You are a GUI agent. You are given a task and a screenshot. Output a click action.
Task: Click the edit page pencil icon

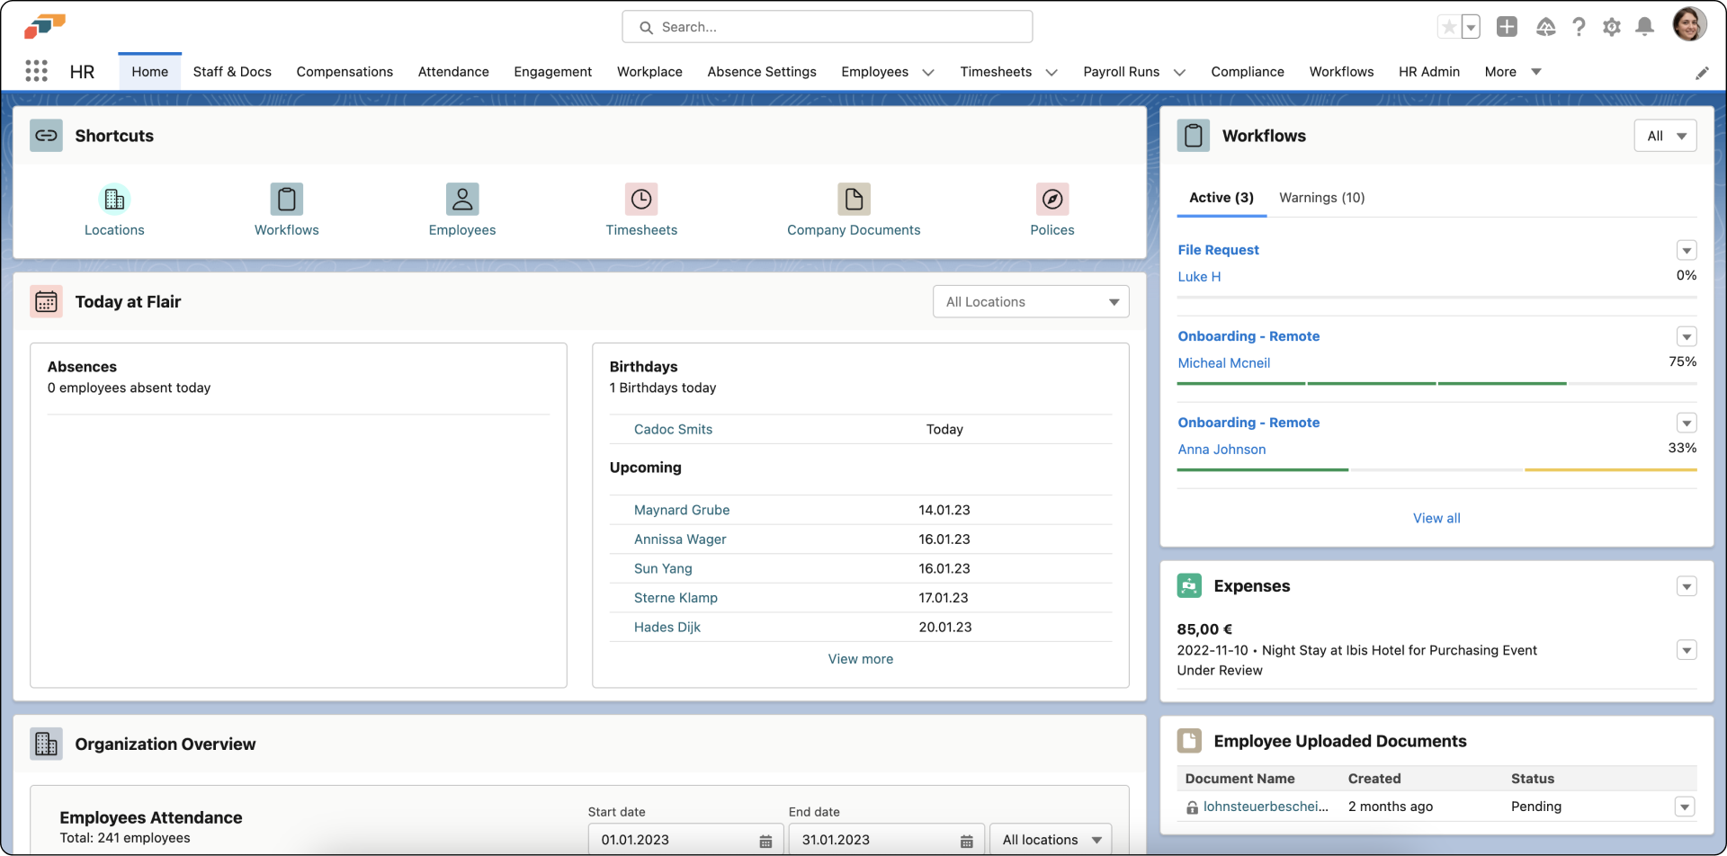1702,73
